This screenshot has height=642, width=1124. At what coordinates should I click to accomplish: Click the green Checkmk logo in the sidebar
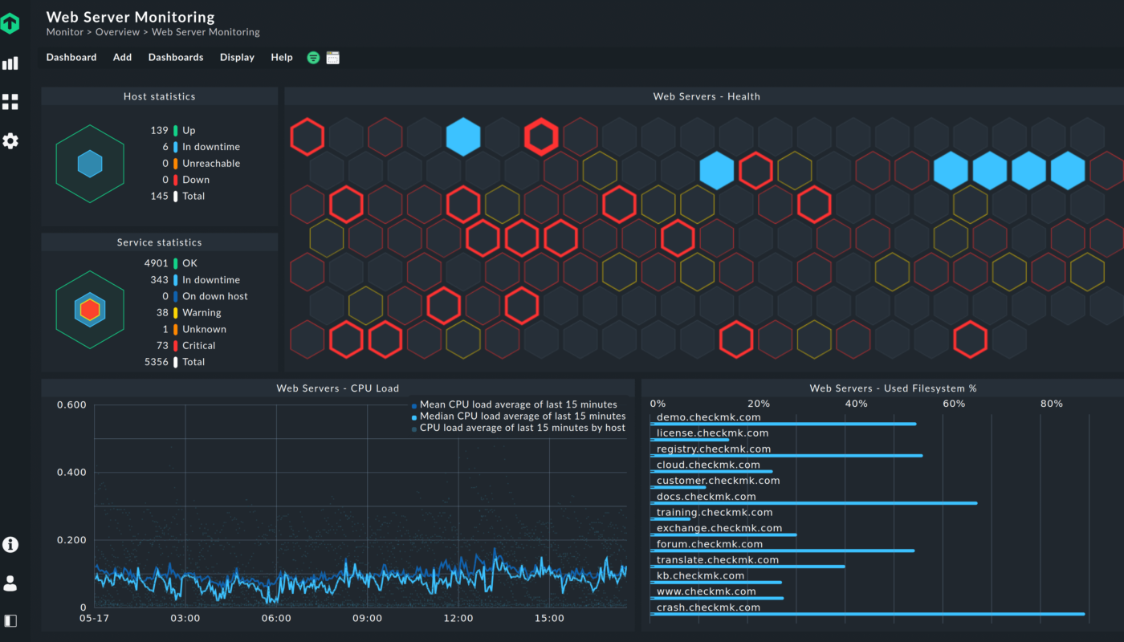pos(10,24)
